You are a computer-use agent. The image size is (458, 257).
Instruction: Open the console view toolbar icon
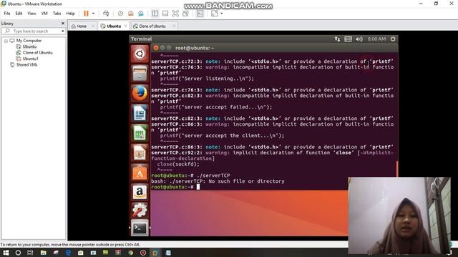[200, 14]
